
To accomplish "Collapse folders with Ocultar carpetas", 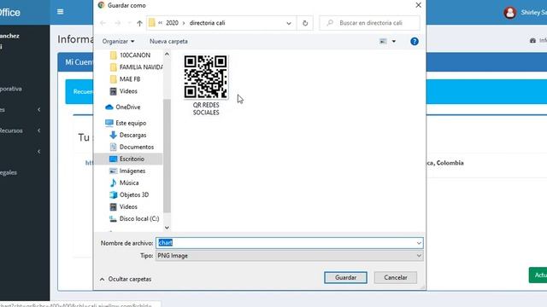I will point(126,279).
